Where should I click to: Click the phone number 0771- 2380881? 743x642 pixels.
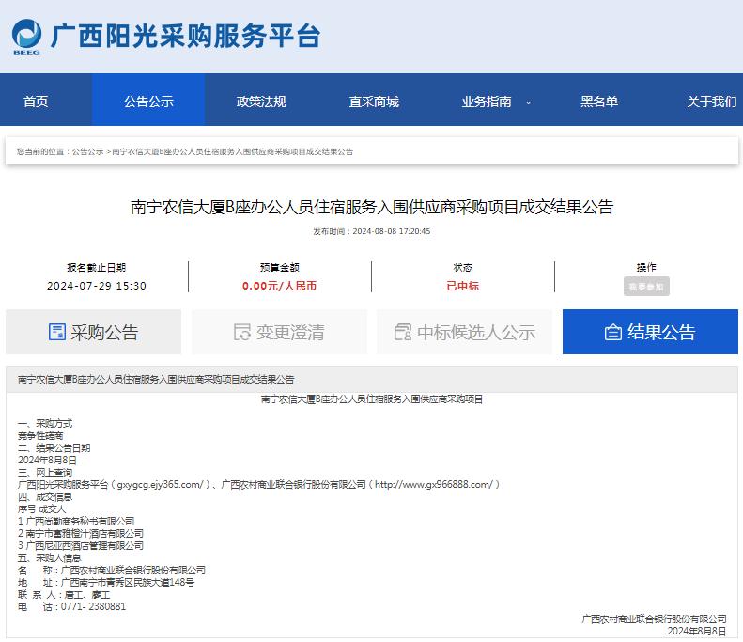coord(93,607)
